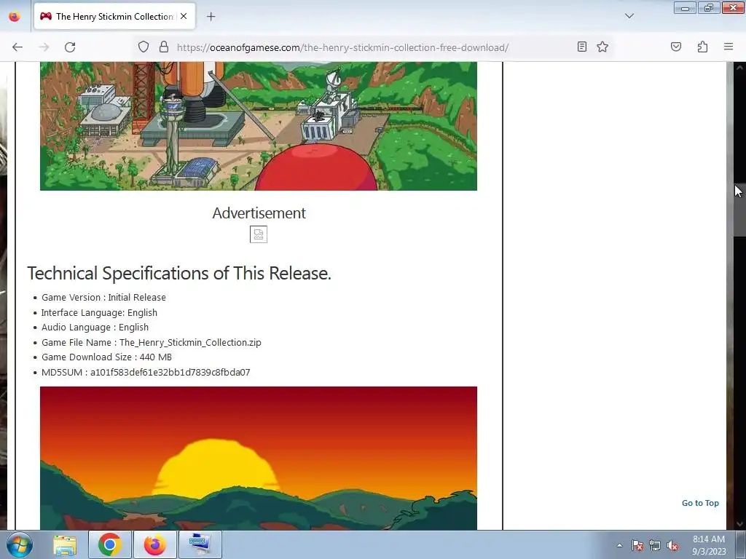The width and height of the screenshot is (746, 559).
Task: Click the broken advertisement image placeholder
Action: coord(259,234)
